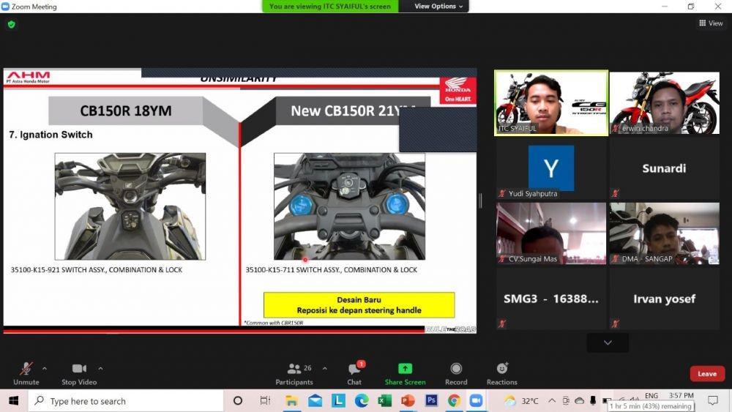
Task: Click the ENG language indicator
Action: 651,396
